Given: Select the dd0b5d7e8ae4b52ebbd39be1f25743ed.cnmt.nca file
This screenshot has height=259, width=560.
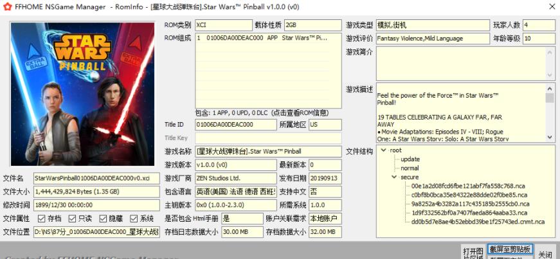Looking at the screenshot, I should coord(478,222).
